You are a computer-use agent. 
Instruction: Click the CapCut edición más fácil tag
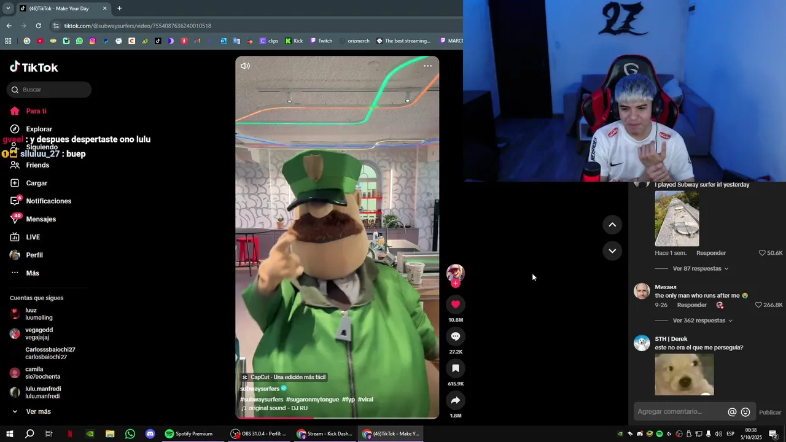284,377
